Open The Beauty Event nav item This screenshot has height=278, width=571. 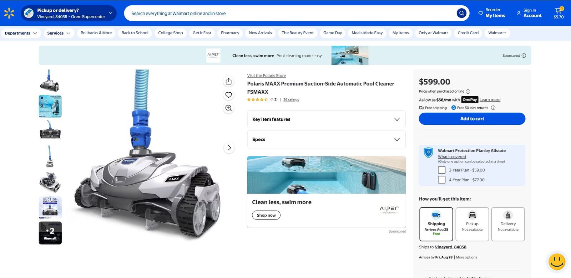(x=298, y=33)
